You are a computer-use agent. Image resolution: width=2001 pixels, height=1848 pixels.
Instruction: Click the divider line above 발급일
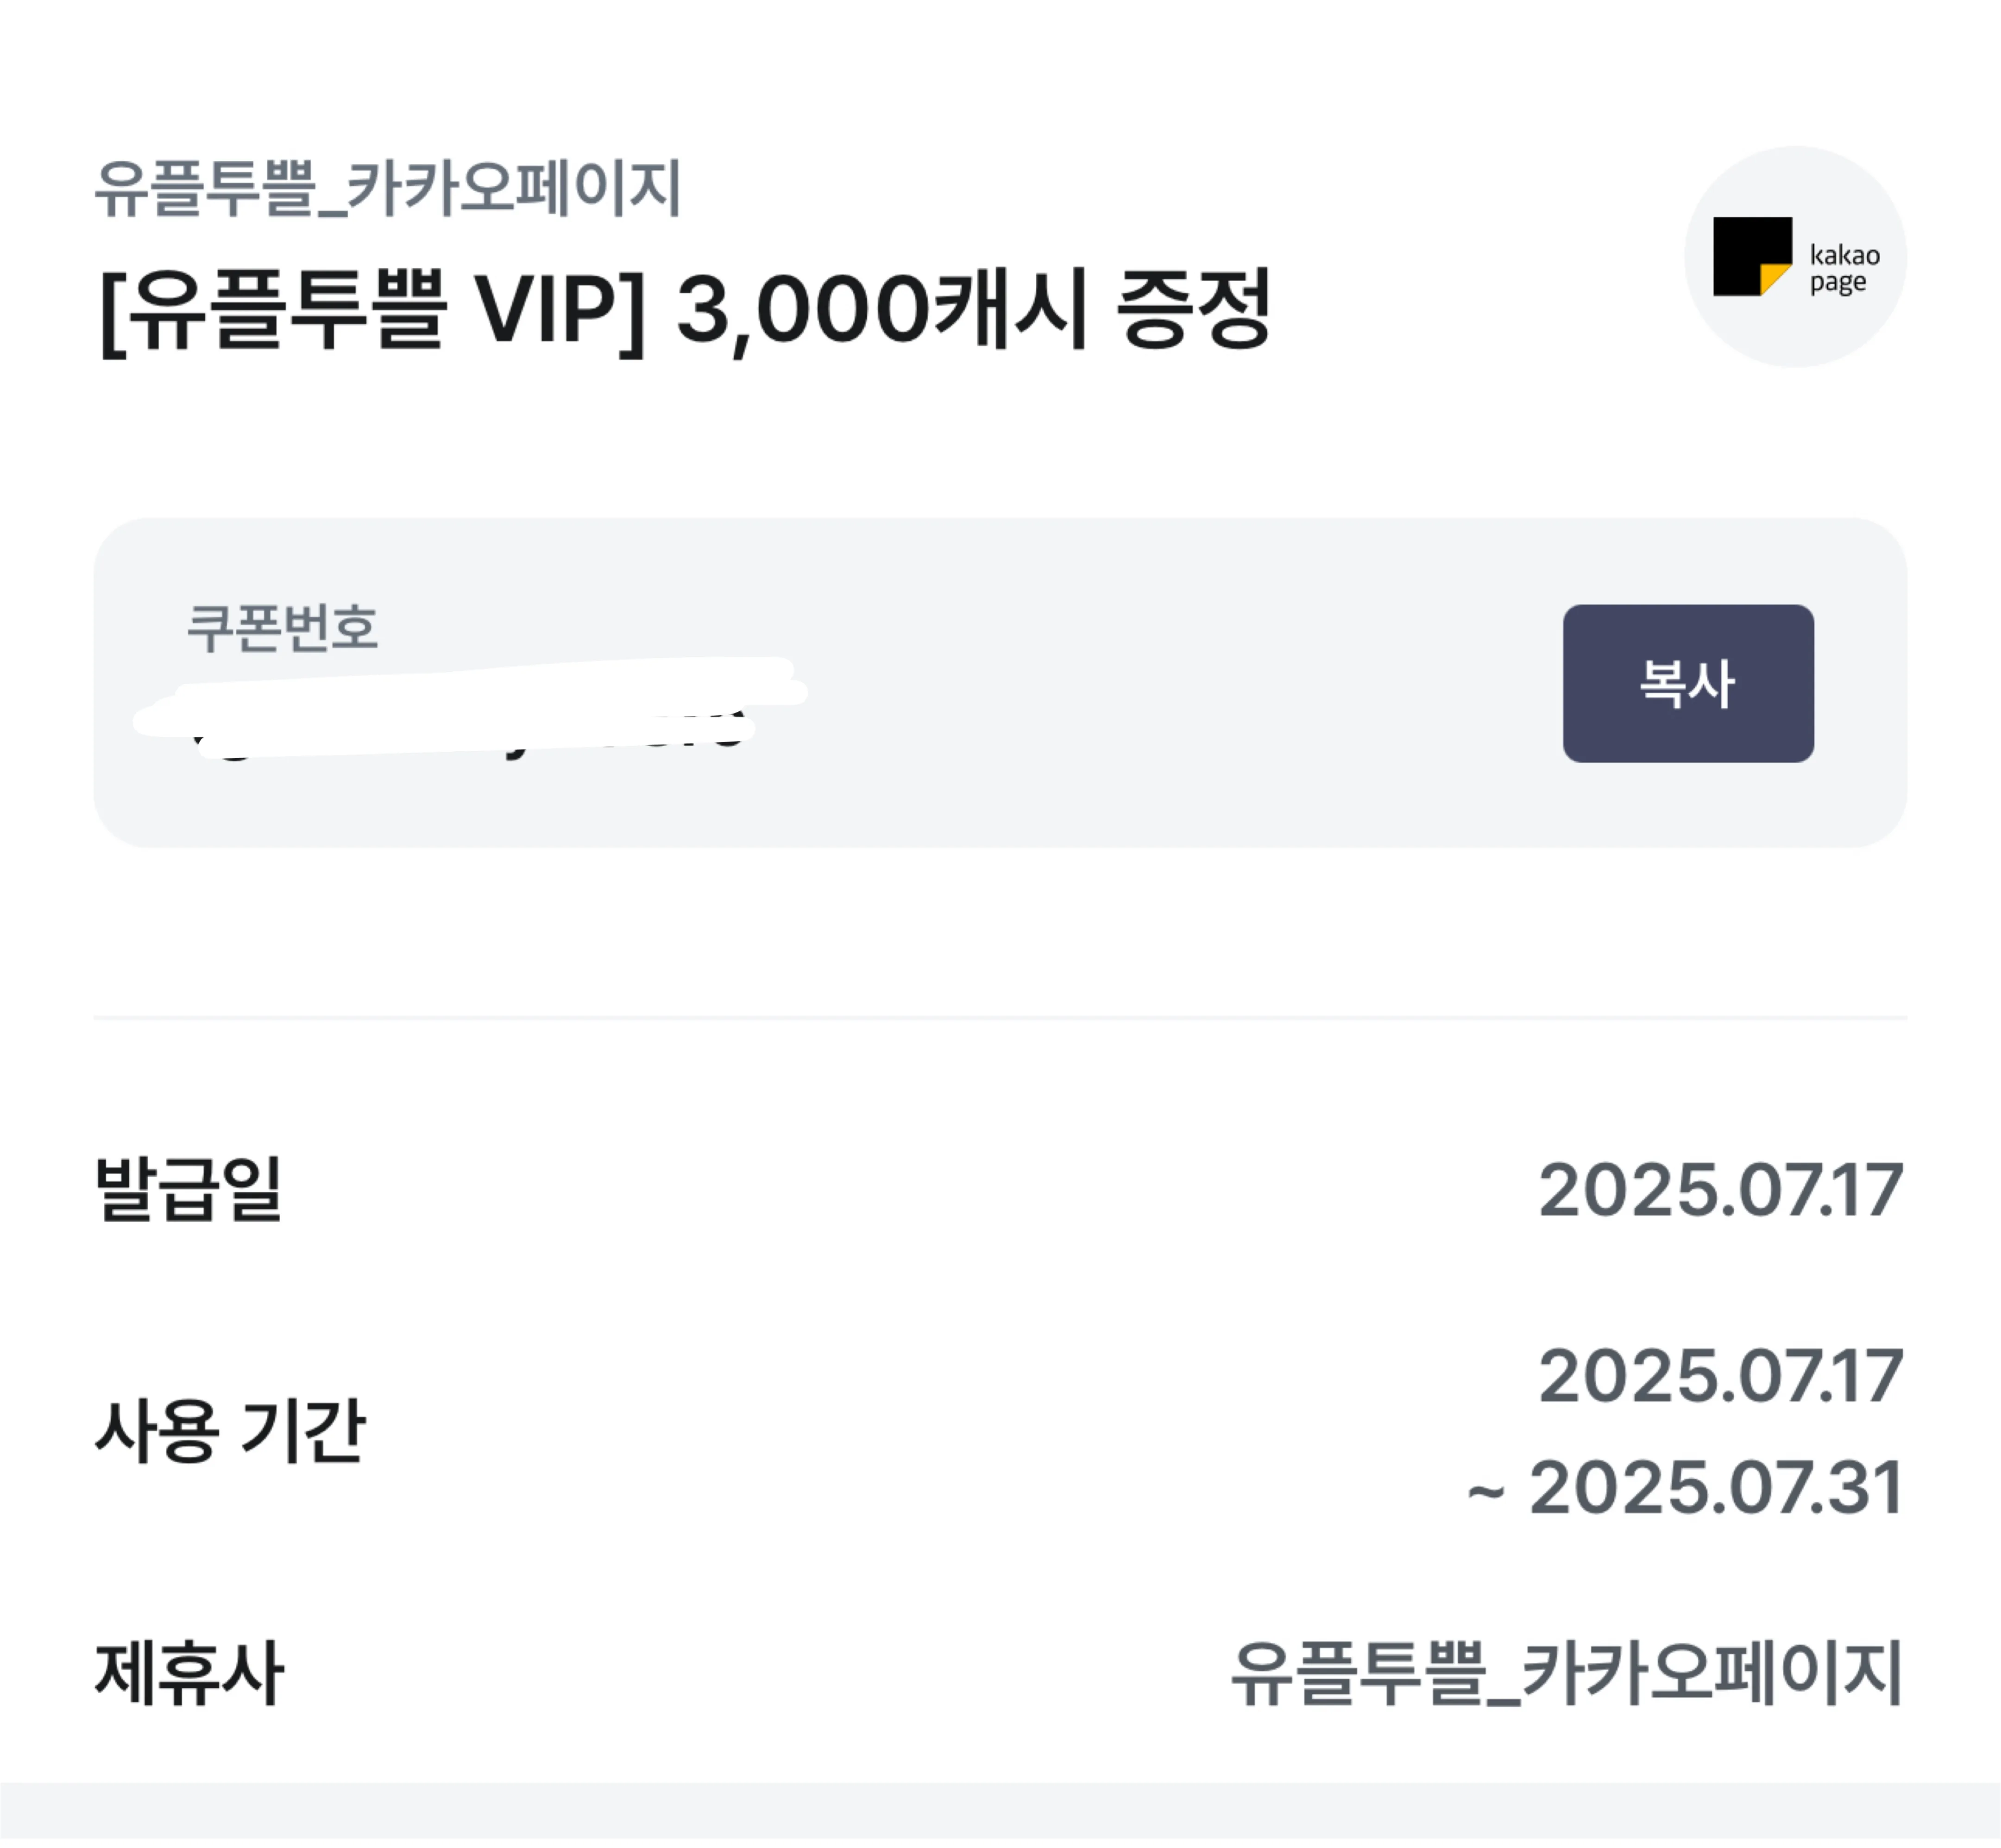(1000, 1018)
